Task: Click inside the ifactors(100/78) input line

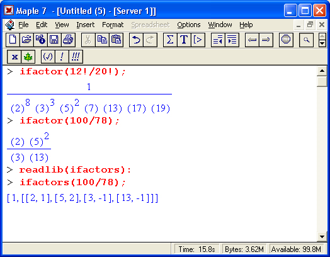Action: point(72,182)
